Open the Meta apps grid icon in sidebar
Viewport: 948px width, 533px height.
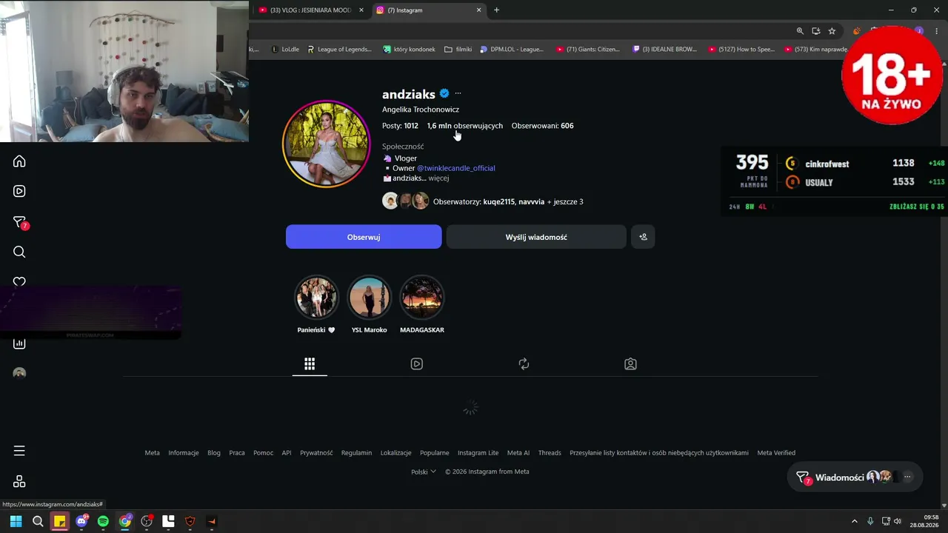[19, 481]
